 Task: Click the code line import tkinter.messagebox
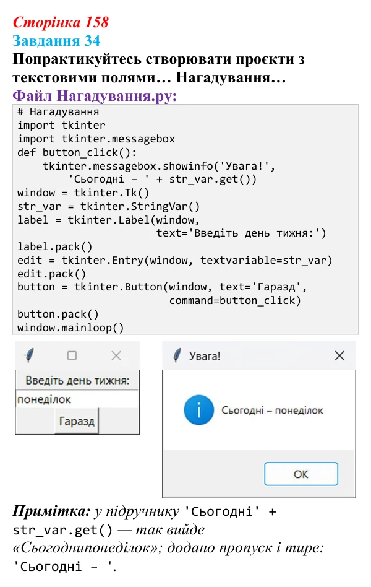click(96, 139)
